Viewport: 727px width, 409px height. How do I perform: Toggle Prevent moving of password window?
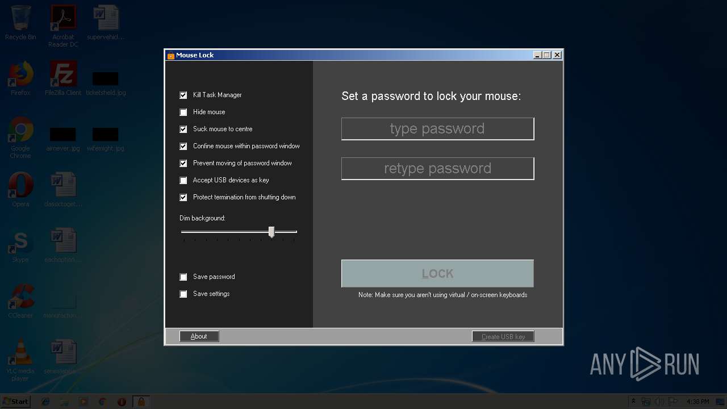coord(183,164)
